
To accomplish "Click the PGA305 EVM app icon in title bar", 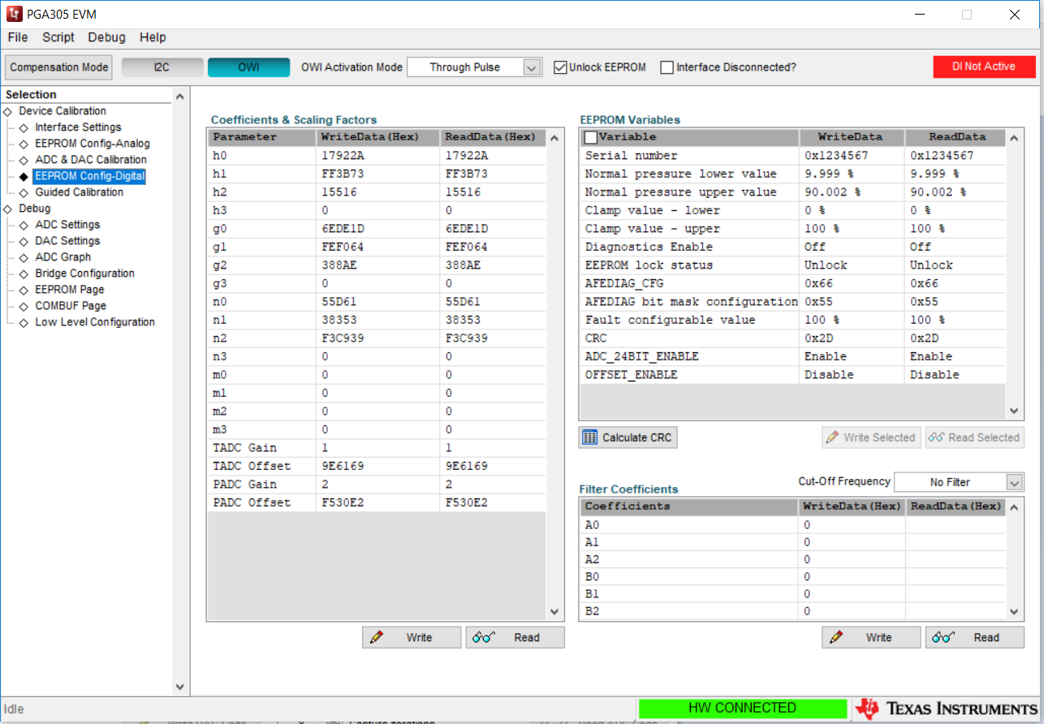I will 15,15.
